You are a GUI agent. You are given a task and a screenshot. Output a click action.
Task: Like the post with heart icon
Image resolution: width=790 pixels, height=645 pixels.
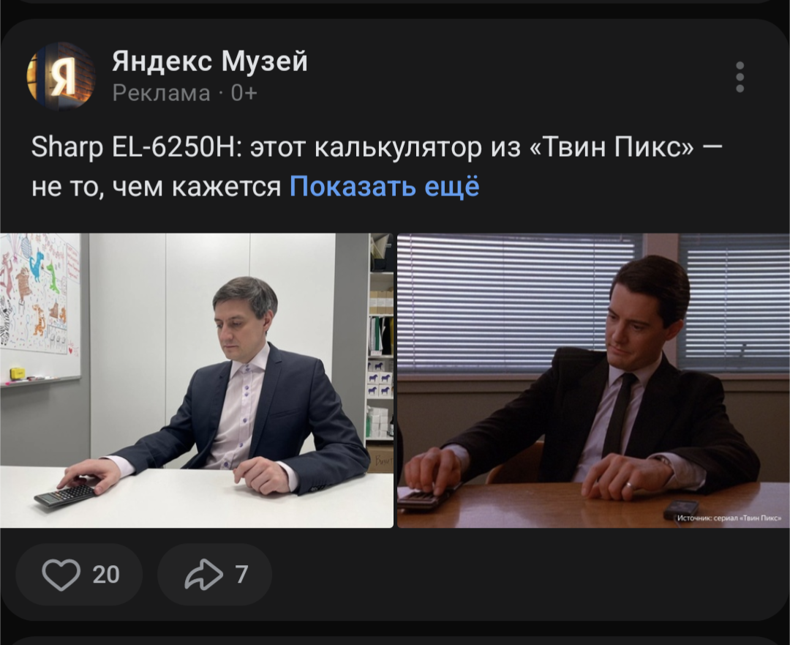(61, 575)
